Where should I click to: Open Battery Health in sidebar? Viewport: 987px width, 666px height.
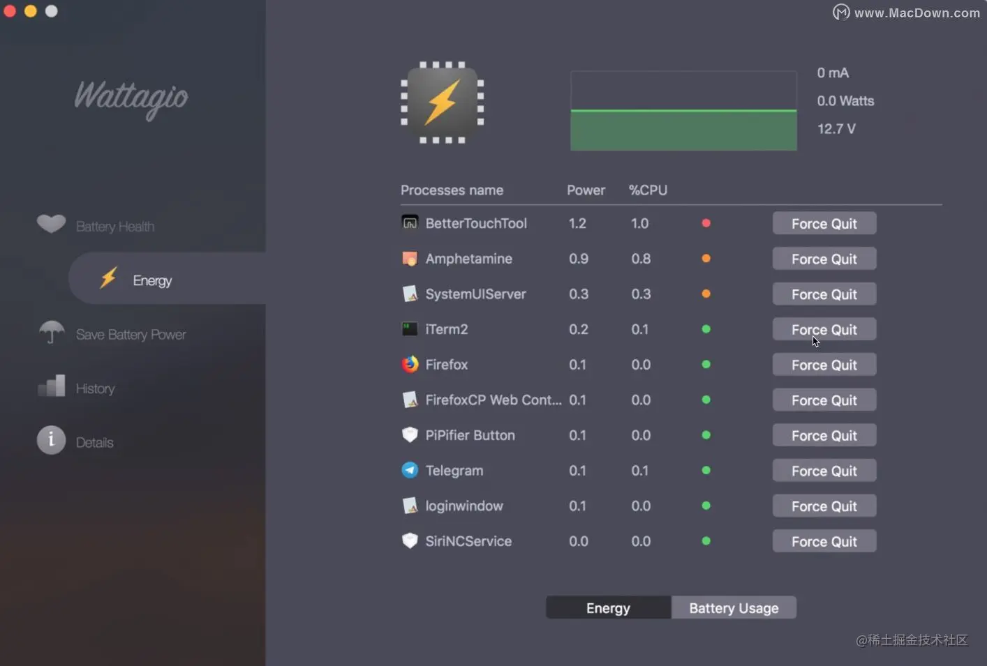tap(115, 227)
